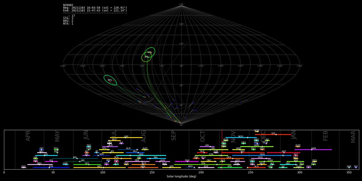Viewport: 362px width, 181px height.
Task: Click the SEP month label
Action: click(173, 136)
